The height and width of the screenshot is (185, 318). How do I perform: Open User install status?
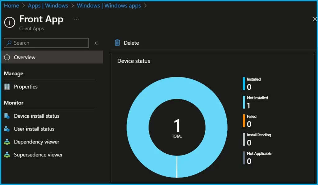[x=34, y=129]
